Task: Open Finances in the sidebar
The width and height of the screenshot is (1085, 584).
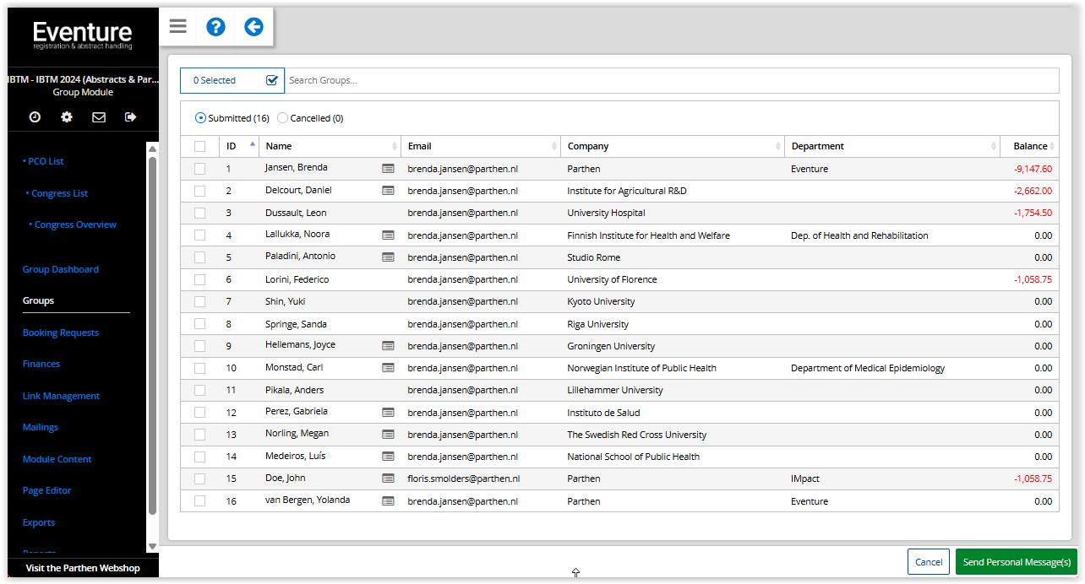Action: point(41,364)
